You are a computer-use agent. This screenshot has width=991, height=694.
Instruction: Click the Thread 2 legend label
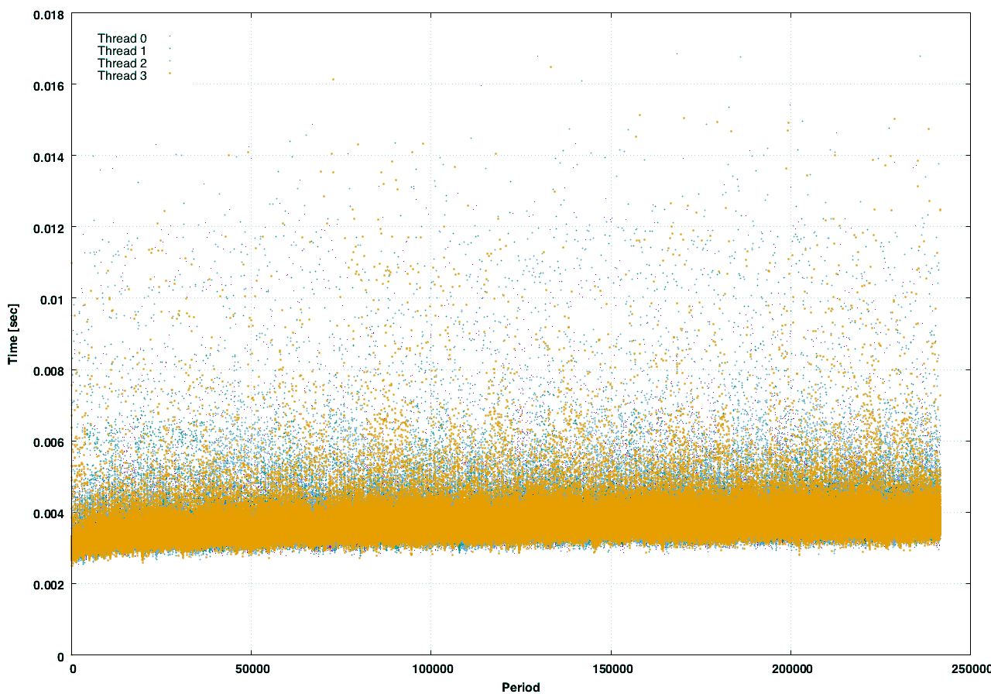pos(122,63)
